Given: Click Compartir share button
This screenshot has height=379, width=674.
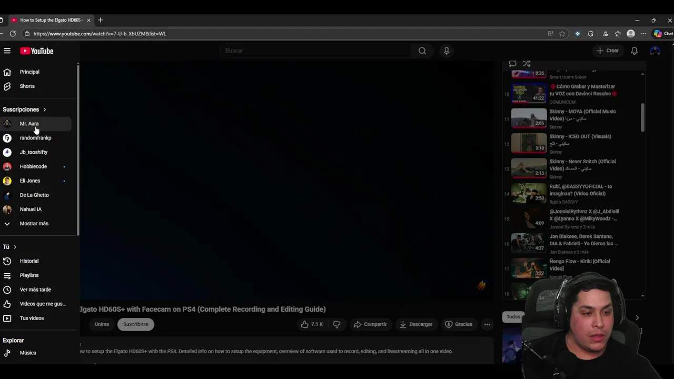Looking at the screenshot, I should pos(370,324).
